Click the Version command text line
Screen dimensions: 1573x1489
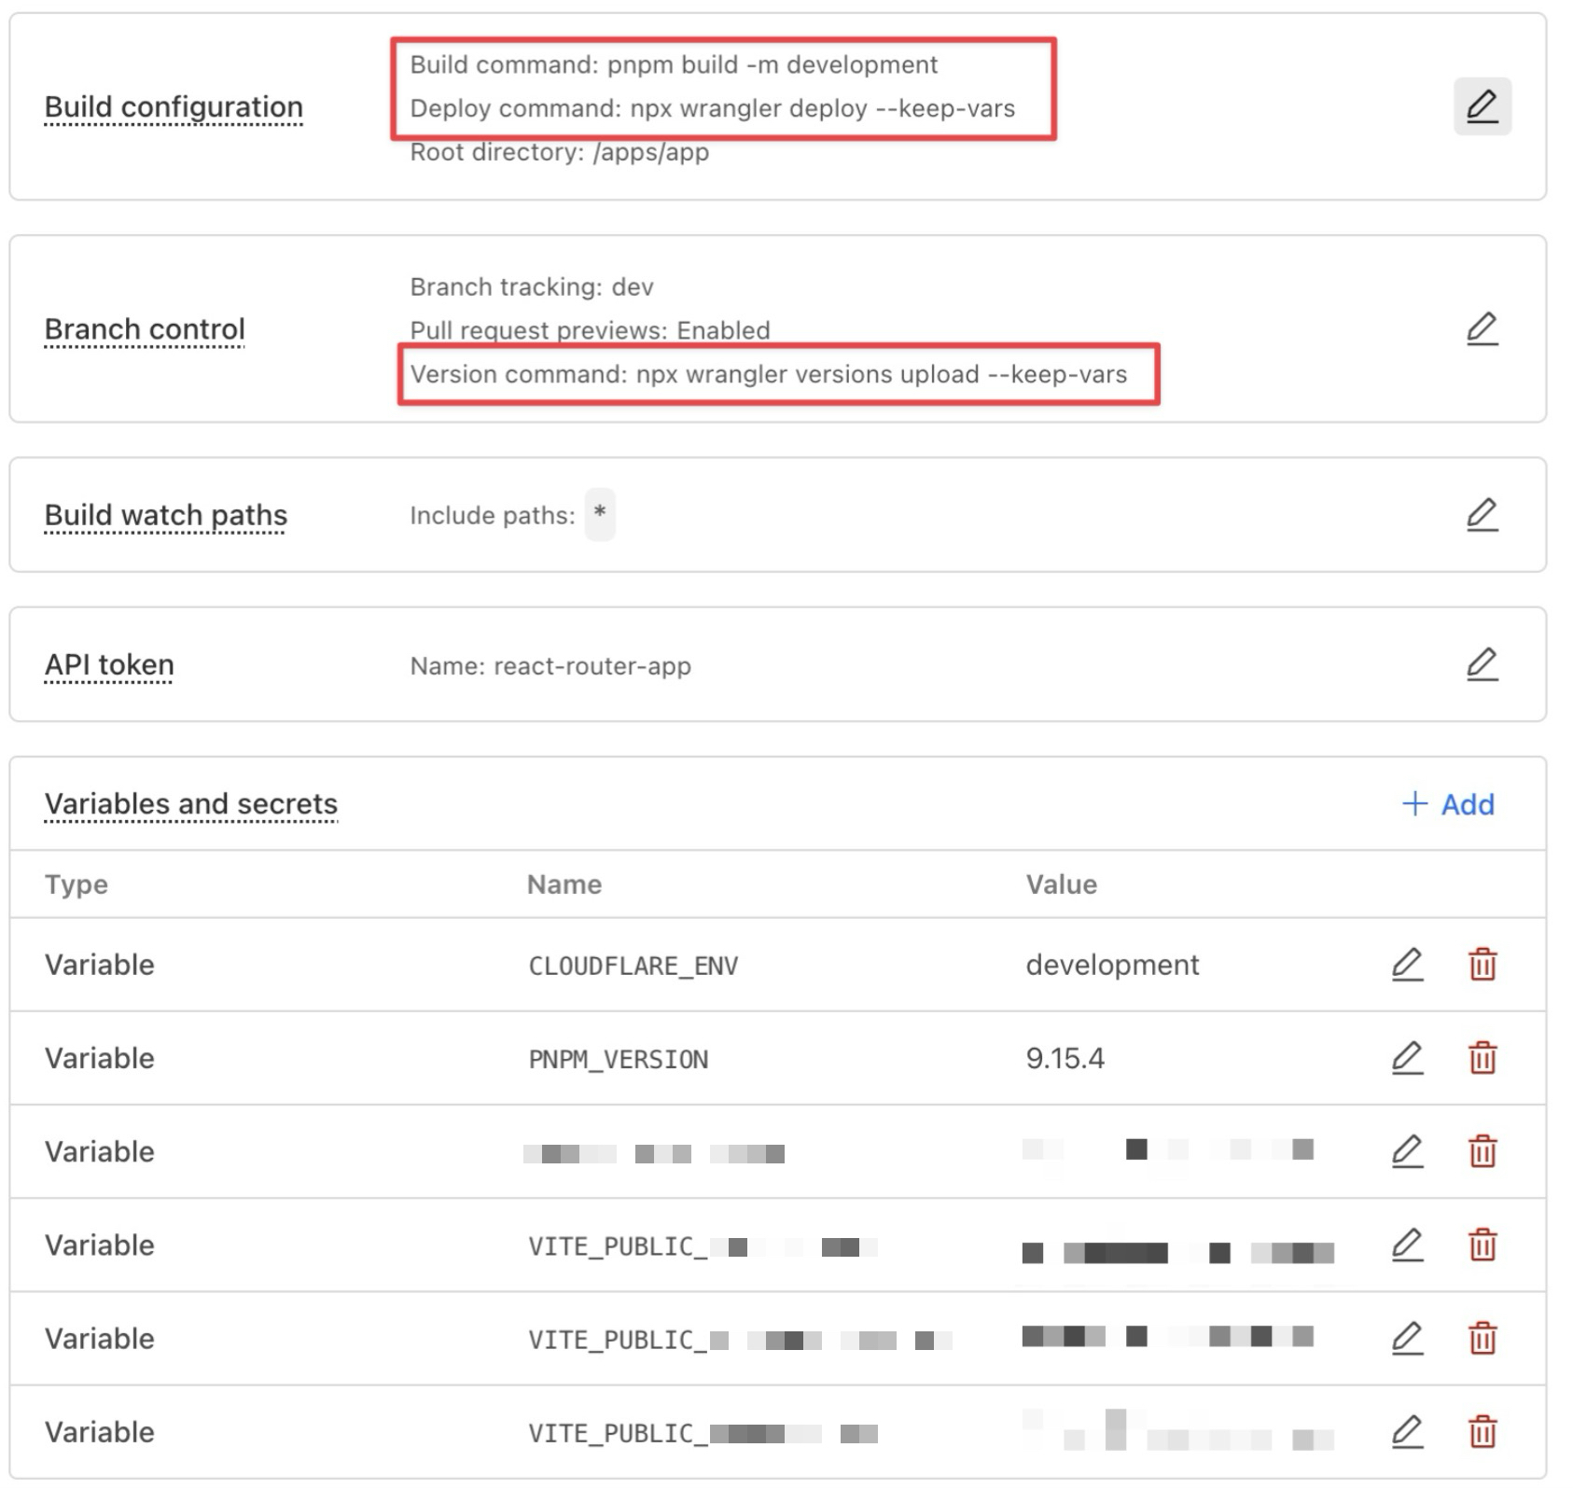click(769, 375)
